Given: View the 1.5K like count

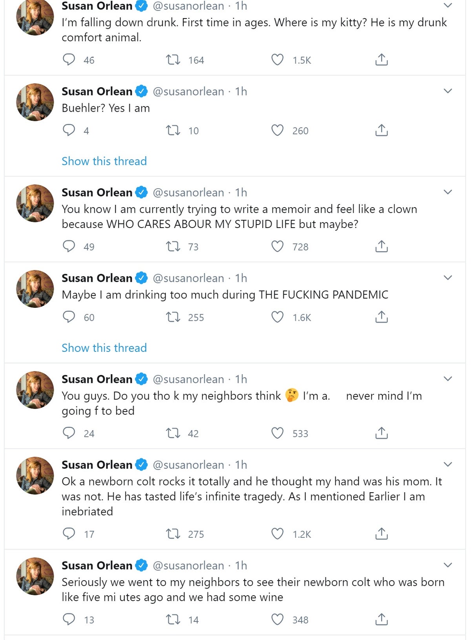Looking at the screenshot, I should pos(302,60).
